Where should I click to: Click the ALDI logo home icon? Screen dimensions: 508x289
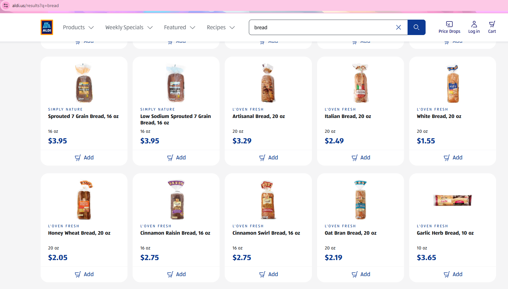[x=47, y=27]
